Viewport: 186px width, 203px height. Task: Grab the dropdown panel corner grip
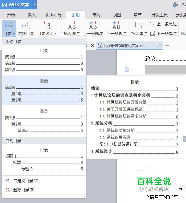point(84,196)
